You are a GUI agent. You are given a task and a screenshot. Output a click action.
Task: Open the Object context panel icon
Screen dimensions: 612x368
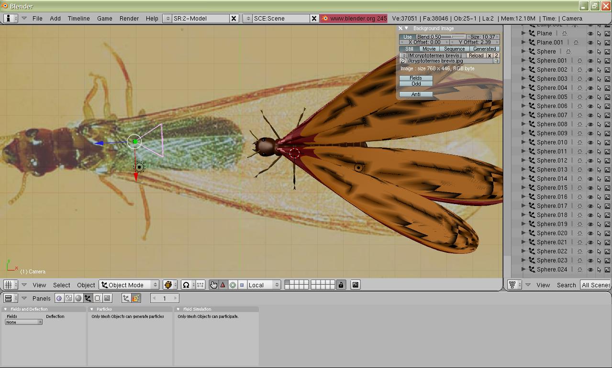pyautogui.click(x=88, y=298)
